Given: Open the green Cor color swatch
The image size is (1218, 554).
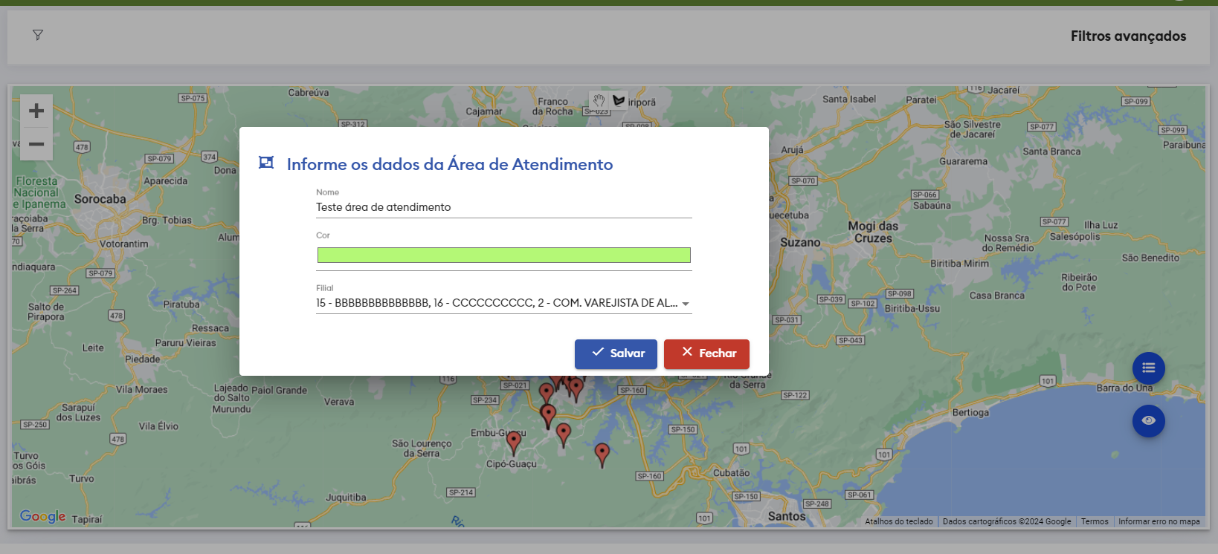Looking at the screenshot, I should pyautogui.click(x=503, y=255).
